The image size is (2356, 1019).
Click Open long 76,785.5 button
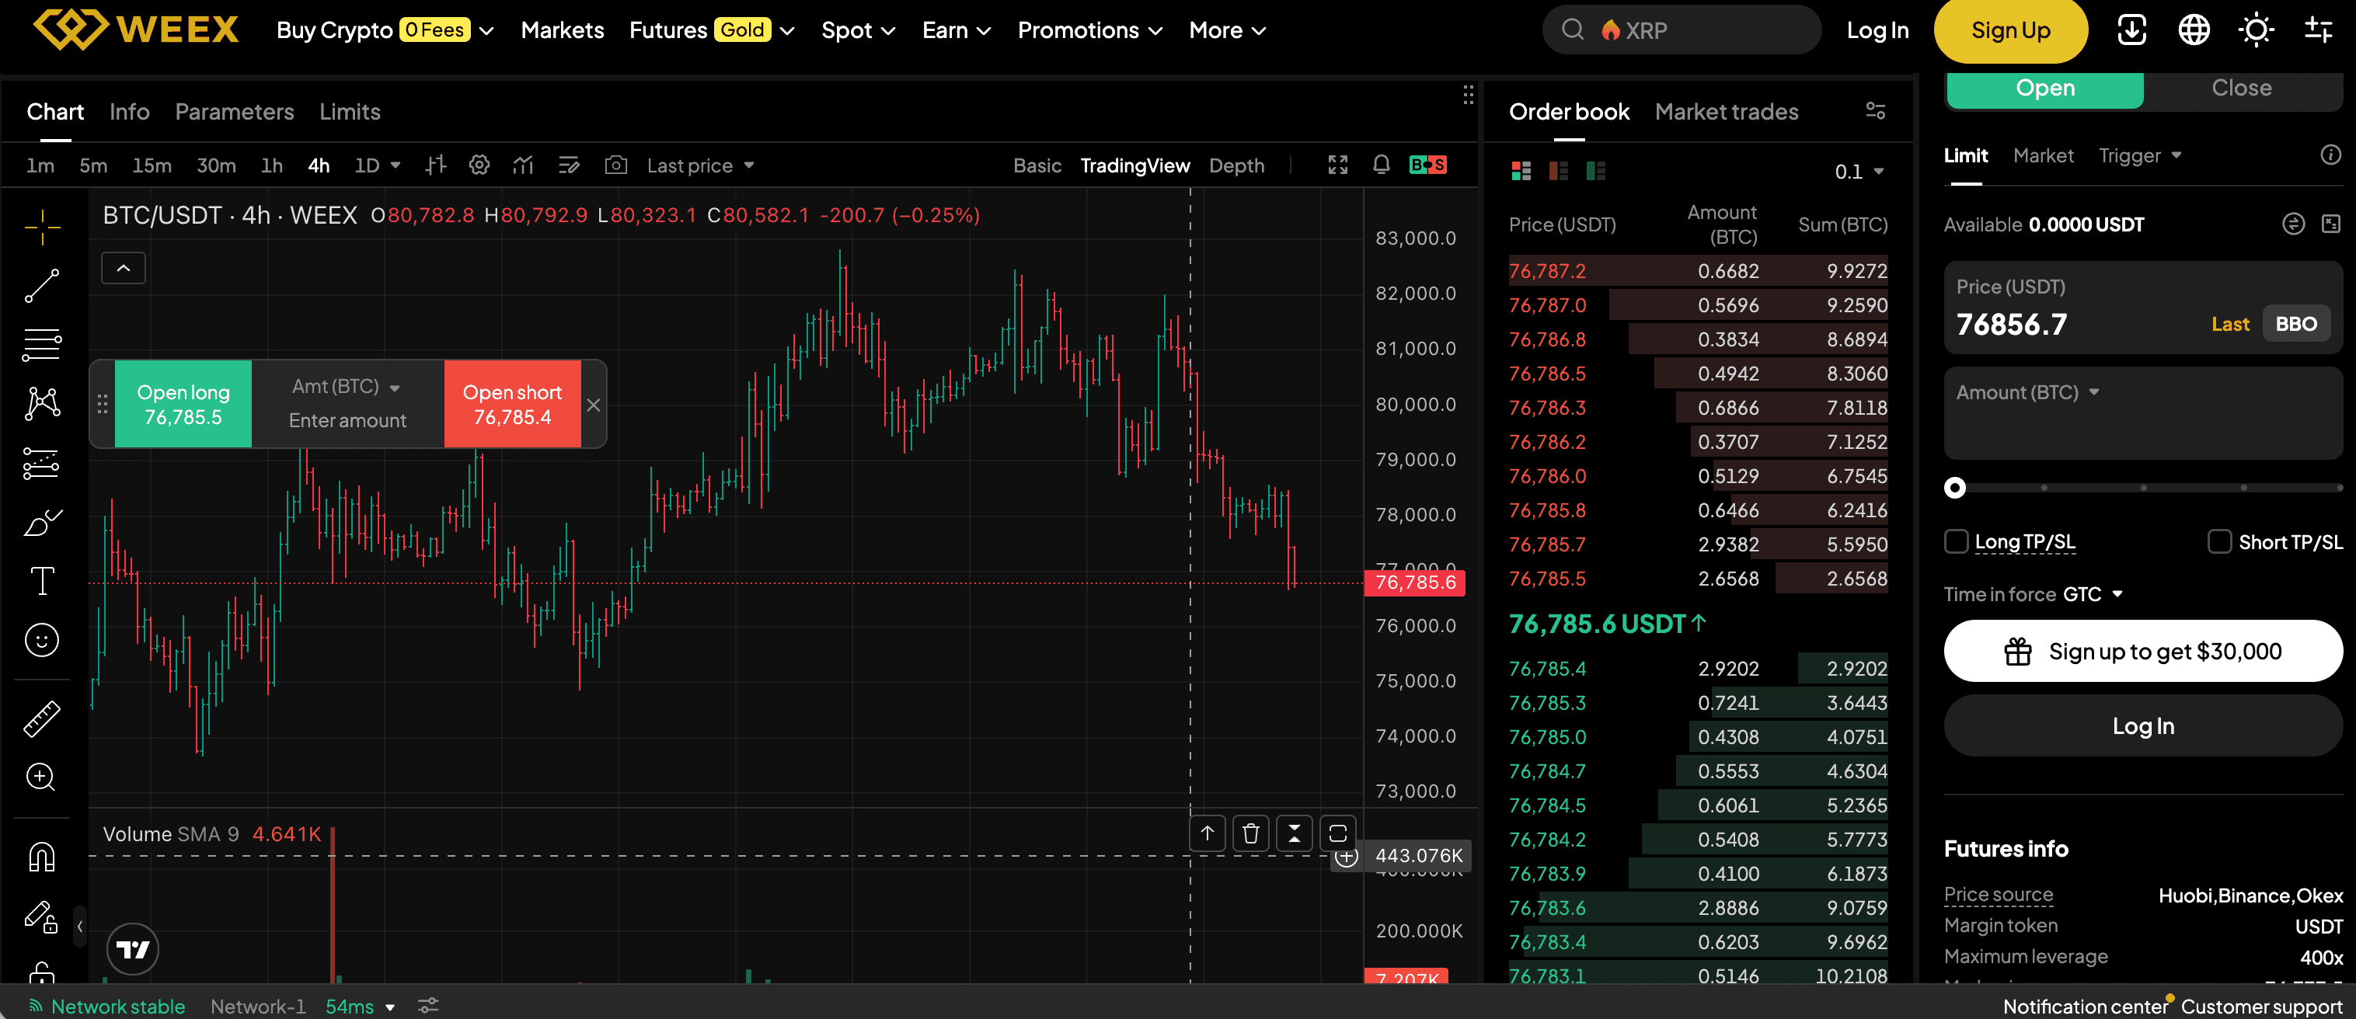point(183,404)
